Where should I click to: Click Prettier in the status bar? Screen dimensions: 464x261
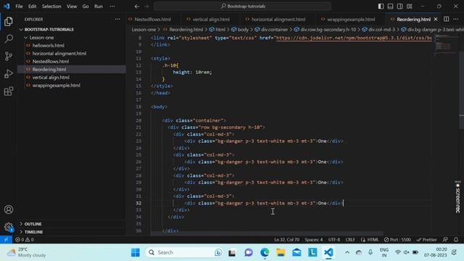(x=426, y=240)
